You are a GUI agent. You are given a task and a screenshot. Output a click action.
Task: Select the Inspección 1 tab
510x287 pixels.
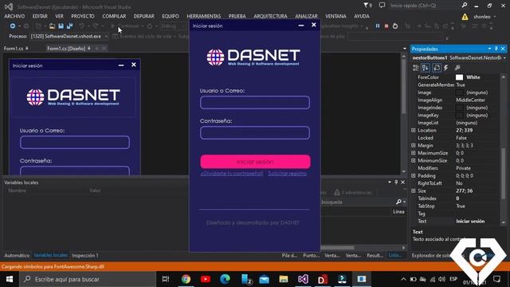(85, 255)
